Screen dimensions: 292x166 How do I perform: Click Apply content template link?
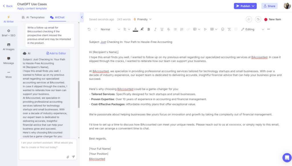coord(32,8)
